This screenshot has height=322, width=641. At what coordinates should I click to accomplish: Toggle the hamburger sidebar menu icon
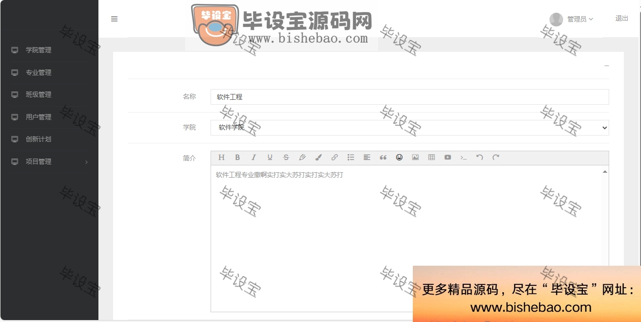click(x=114, y=19)
